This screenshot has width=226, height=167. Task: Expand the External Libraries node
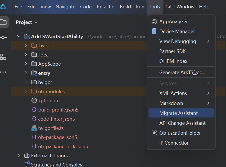19,156
